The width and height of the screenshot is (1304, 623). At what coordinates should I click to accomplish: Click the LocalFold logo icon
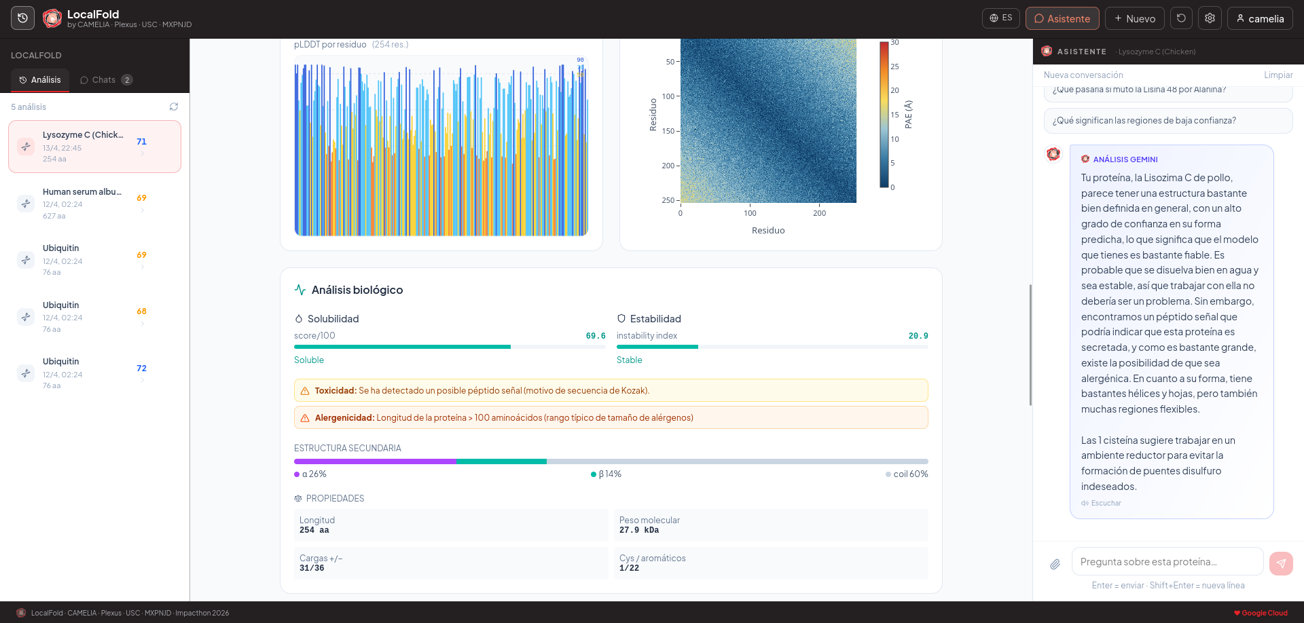[52, 18]
